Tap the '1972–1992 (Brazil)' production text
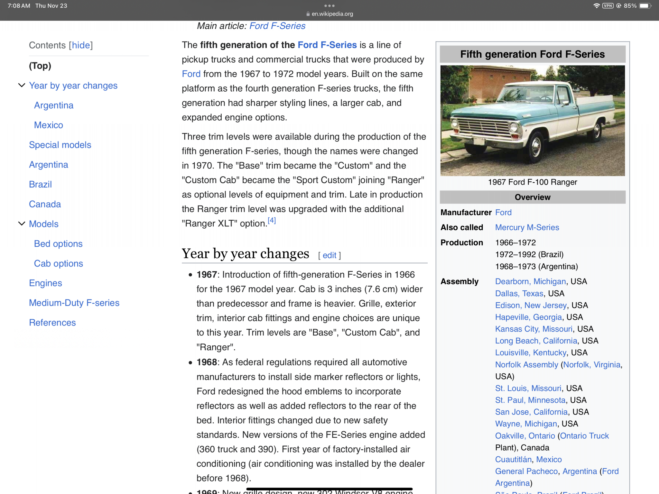Viewport: 659px width, 494px height. pos(529,254)
